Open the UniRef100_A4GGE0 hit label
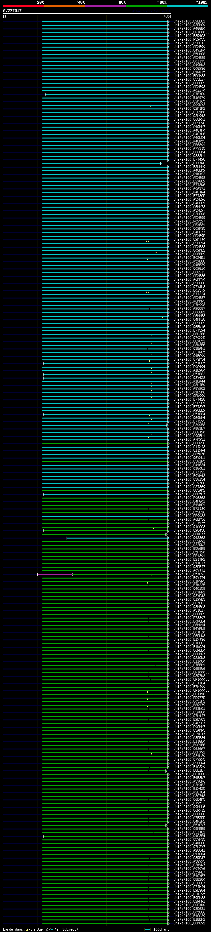The width and height of the screenshot is (211, 932). click(x=189, y=28)
